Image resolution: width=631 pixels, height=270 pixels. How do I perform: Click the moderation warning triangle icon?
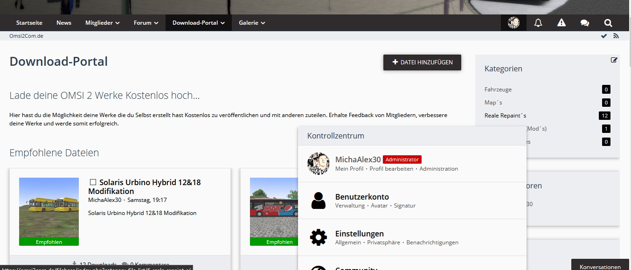(562, 23)
